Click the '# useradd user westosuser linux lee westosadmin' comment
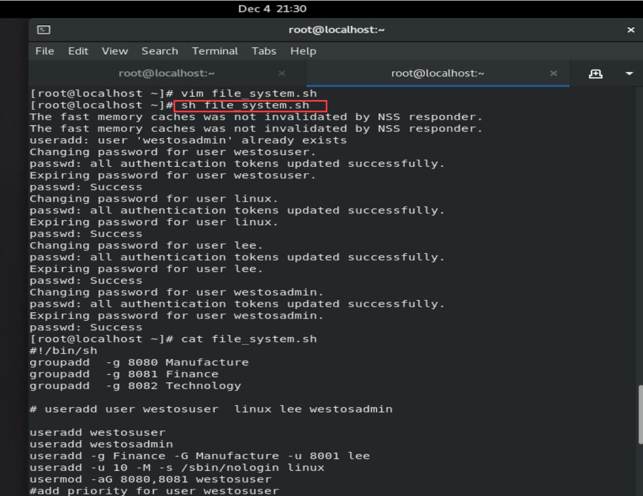 click(x=211, y=409)
